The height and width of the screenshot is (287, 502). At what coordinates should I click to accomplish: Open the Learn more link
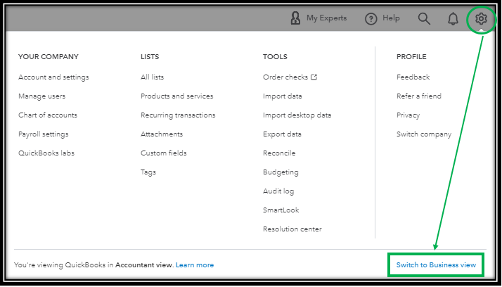point(195,265)
